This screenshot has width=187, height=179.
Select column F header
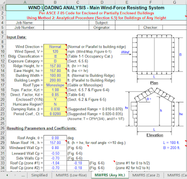151,2
